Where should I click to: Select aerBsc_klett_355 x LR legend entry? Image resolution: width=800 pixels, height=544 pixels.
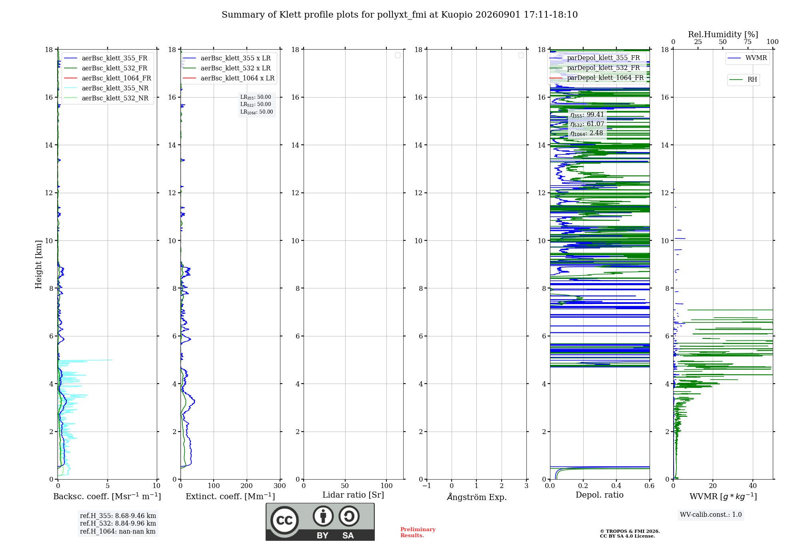[x=227, y=58]
